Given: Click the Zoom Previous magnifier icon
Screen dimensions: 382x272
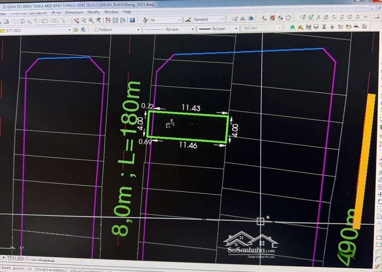Looking at the screenshot, I should 98,20.
